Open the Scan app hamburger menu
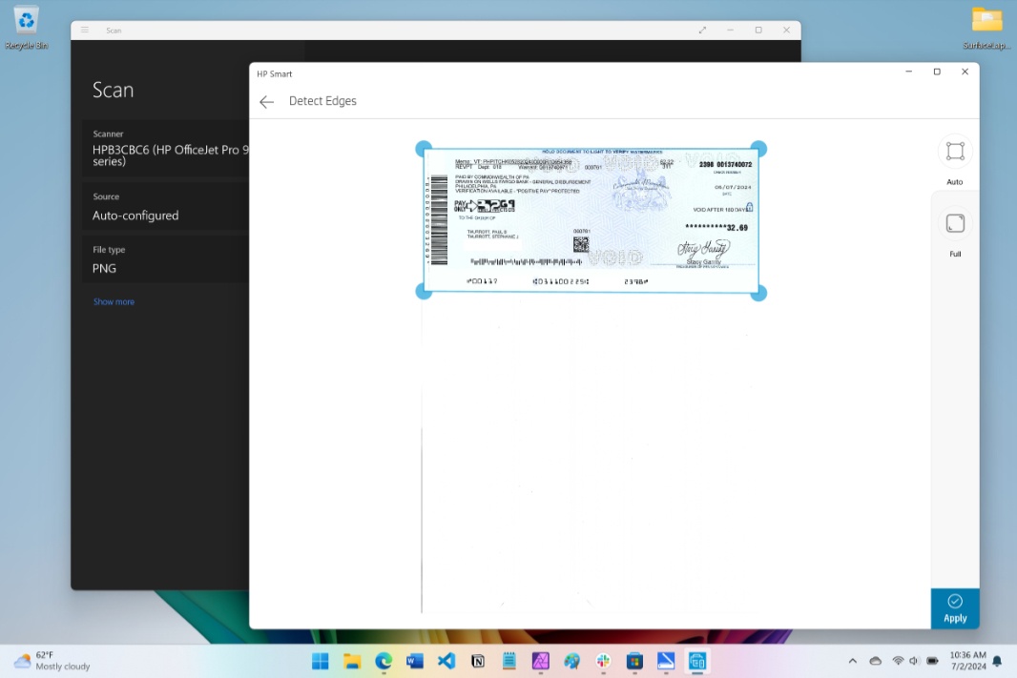Image resolution: width=1017 pixels, height=678 pixels. (x=85, y=31)
